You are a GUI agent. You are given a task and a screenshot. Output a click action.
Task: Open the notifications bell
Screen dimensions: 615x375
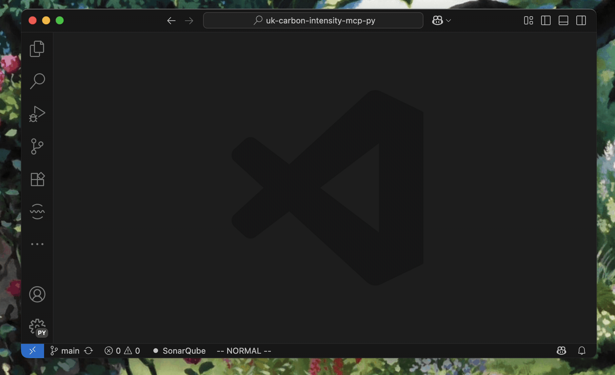pyautogui.click(x=582, y=351)
